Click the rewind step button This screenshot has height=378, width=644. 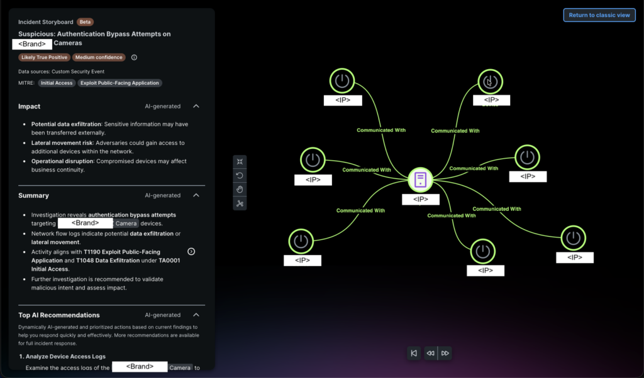tap(430, 354)
